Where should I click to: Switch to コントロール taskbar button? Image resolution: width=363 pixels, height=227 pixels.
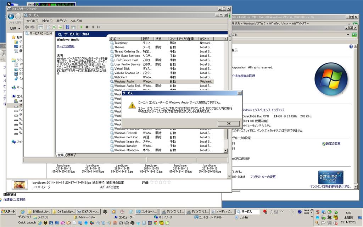pyautogui.click(x=146, y=212)
